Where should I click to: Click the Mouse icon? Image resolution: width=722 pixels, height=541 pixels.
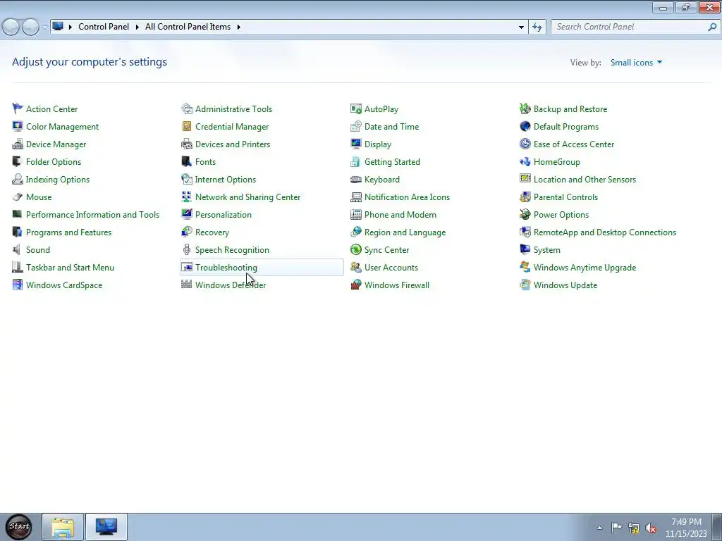pyautogui.click(x=18, y=197)
